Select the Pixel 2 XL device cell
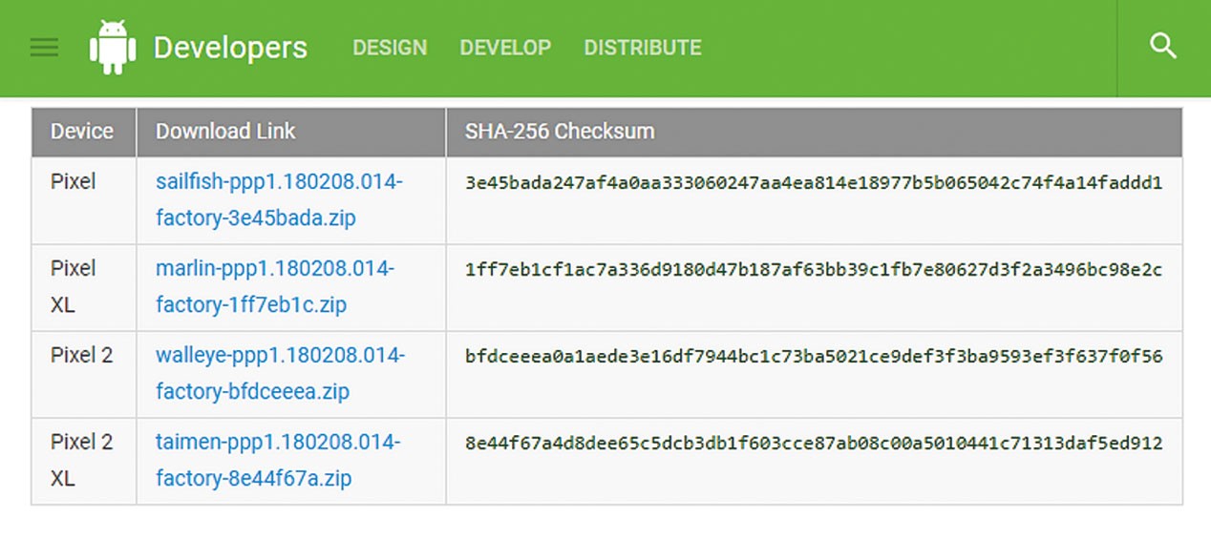 coord(81,460)
